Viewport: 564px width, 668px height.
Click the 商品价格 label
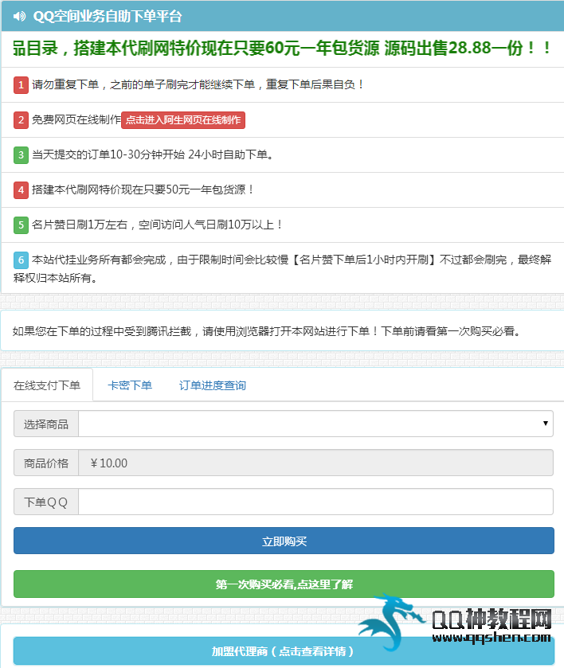point(46,463)
